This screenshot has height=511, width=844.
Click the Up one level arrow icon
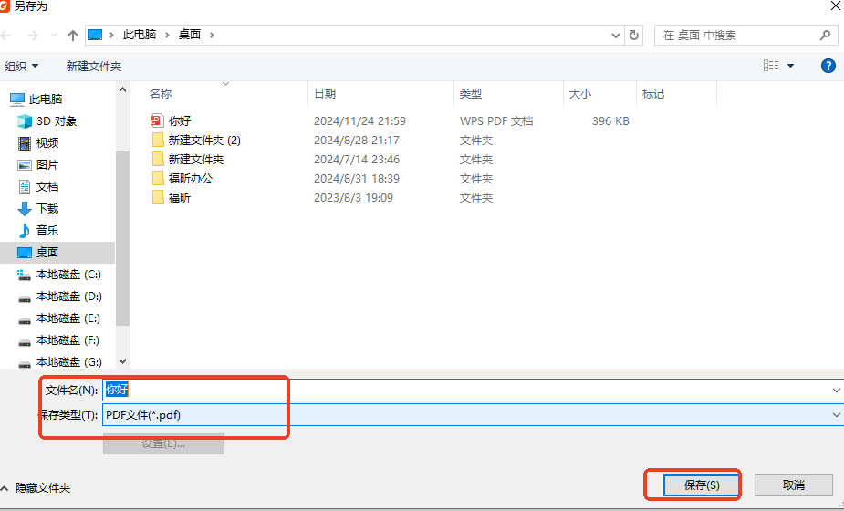coord(73,35)
